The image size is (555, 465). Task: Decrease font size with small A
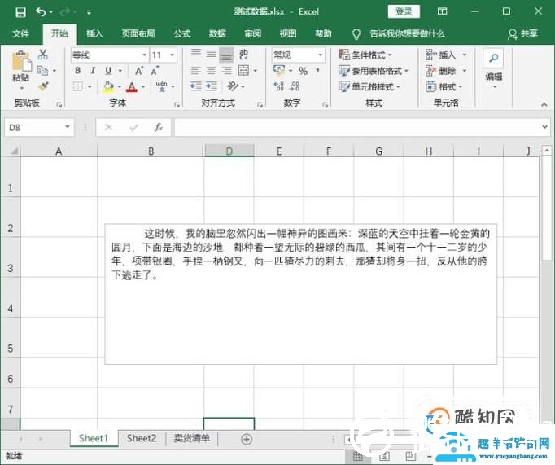coord(155,71)
